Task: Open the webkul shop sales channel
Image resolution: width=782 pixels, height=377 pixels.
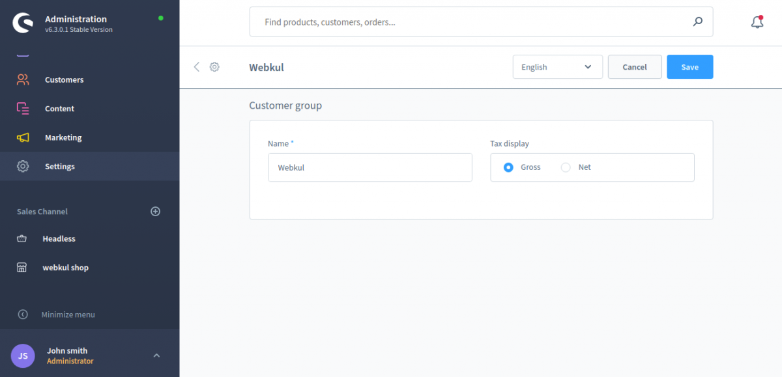Action: point(65,268)
